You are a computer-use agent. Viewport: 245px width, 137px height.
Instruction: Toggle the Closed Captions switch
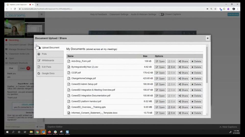[x=161, y=14]
